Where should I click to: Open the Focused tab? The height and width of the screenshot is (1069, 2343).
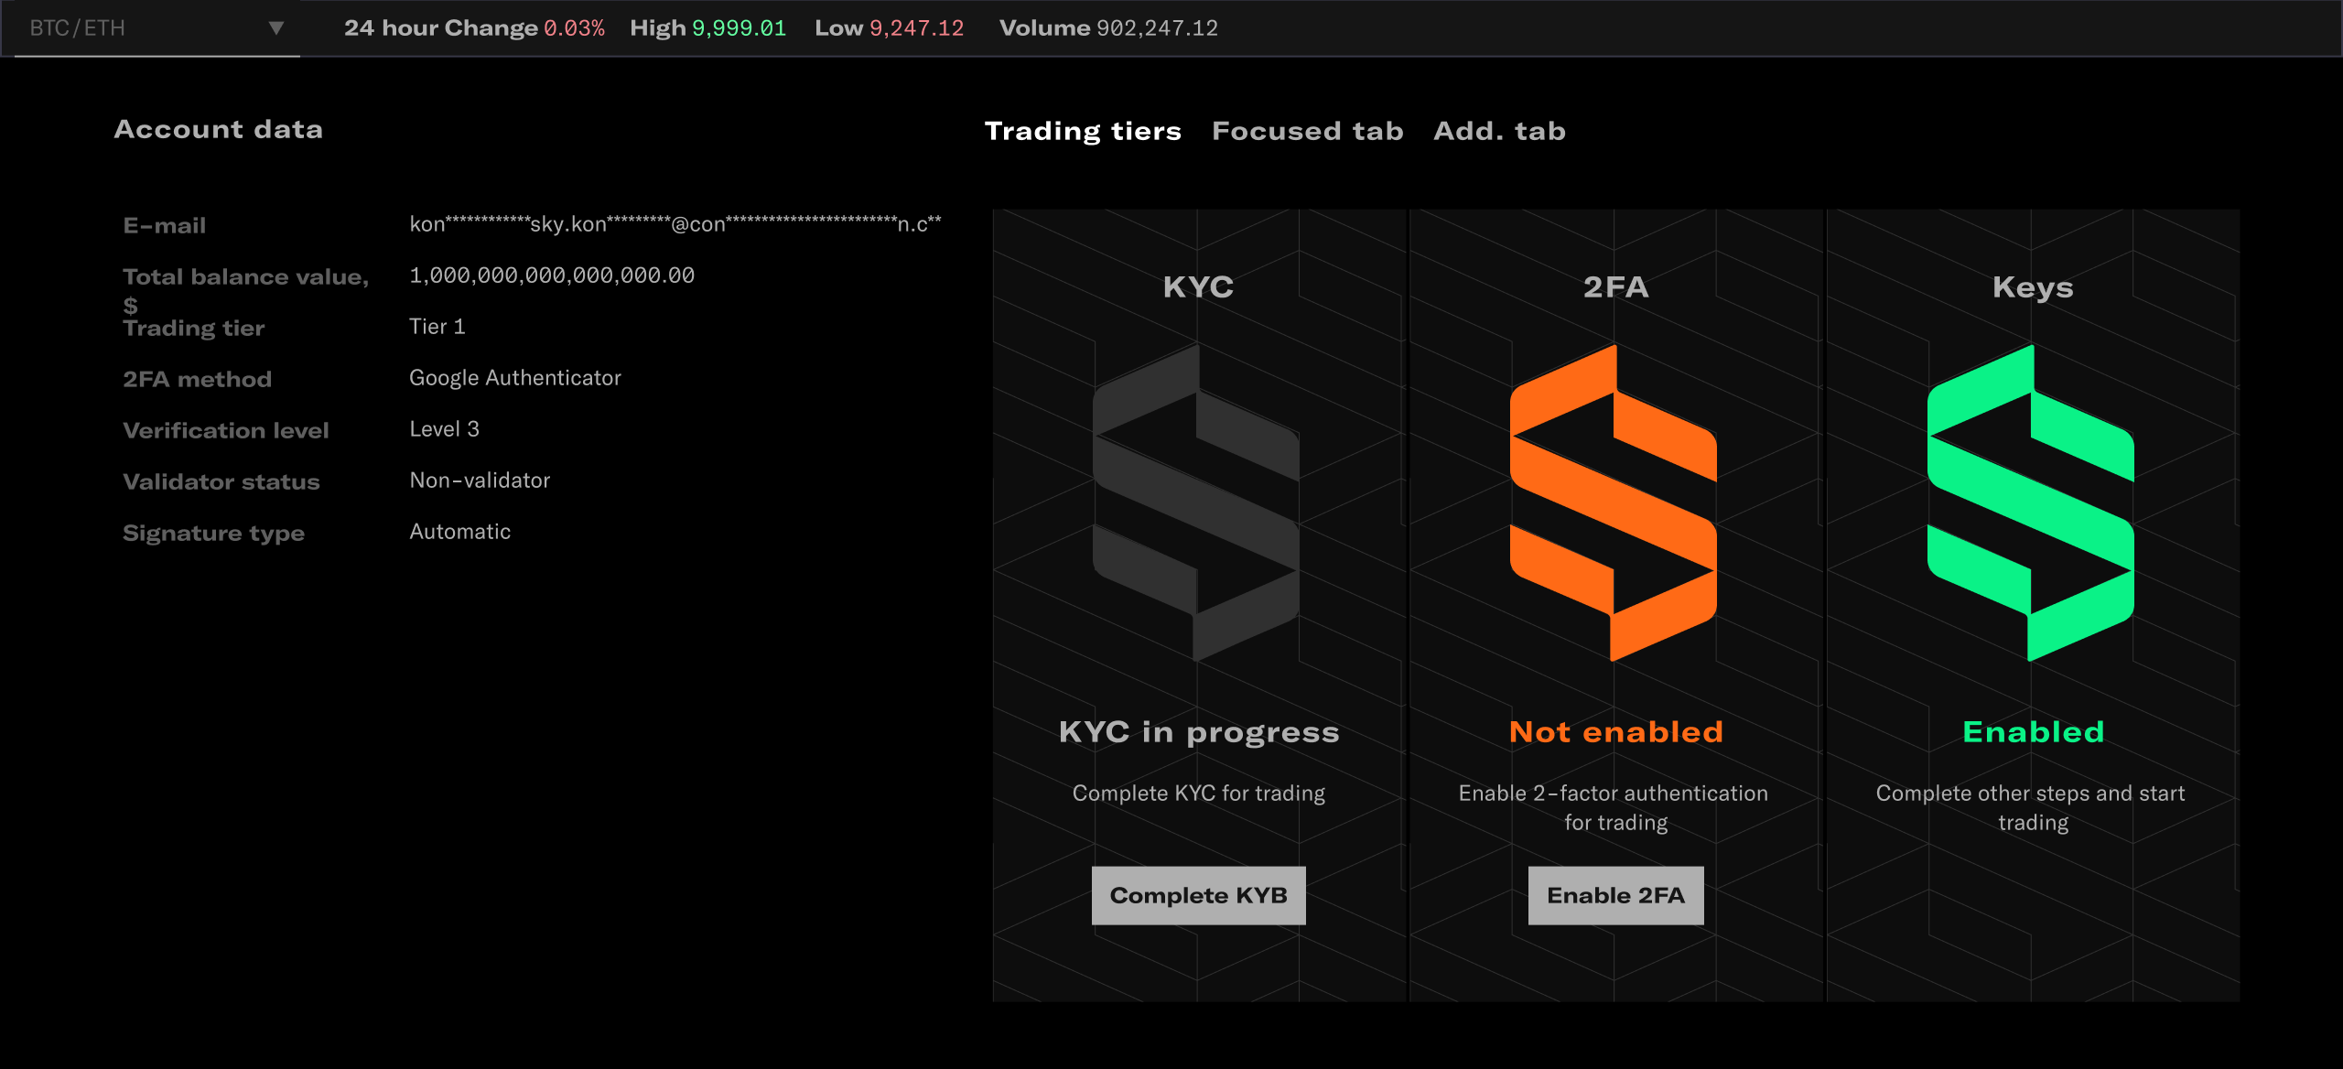pyautogui.click(x=1307, y=132)
